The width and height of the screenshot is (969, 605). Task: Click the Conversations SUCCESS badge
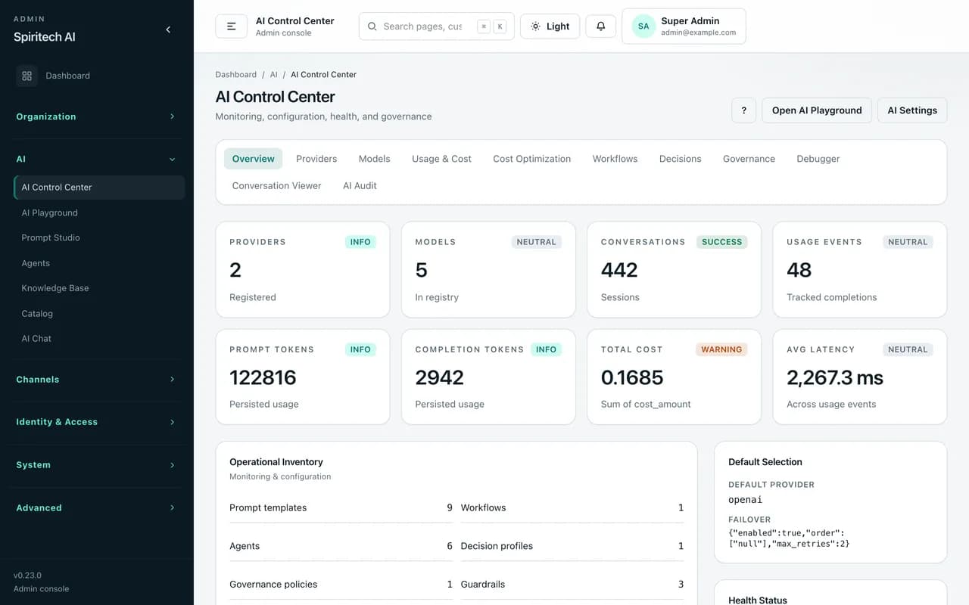tap(722, 242)
